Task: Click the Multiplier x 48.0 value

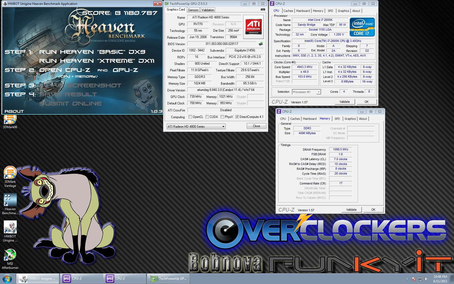Action: tap(305, 72)
